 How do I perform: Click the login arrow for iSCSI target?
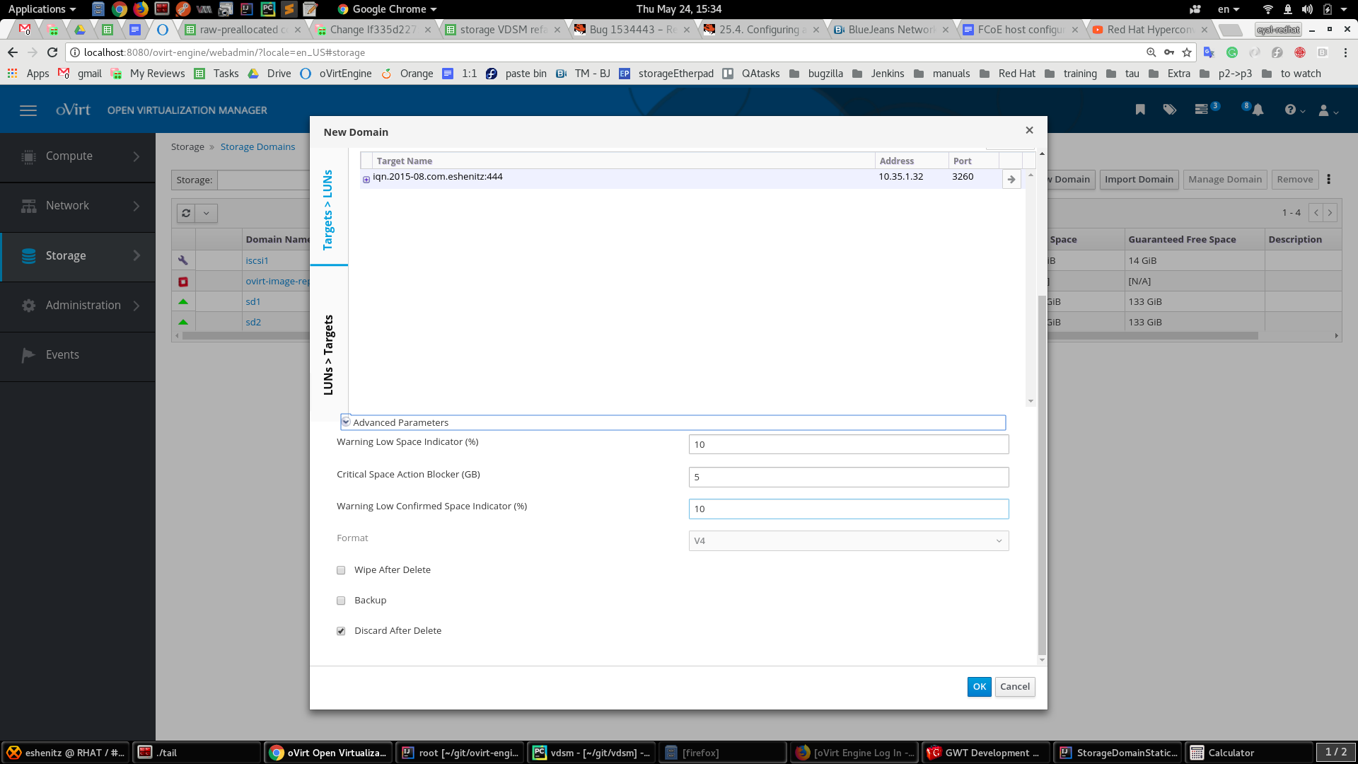tap(1011, 180)
